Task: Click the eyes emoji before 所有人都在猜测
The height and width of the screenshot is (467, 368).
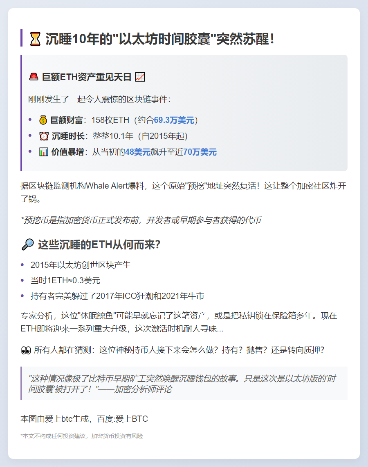Action: tap(26, 350)
